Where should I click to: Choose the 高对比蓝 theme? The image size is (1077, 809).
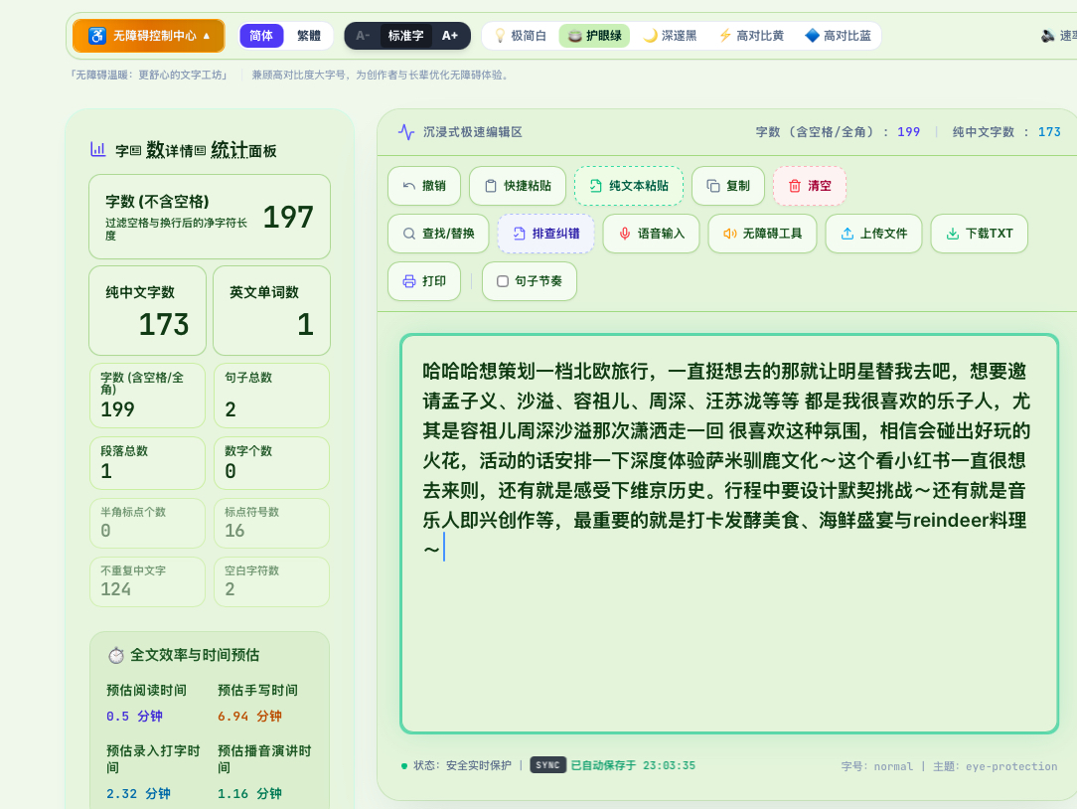838,36
